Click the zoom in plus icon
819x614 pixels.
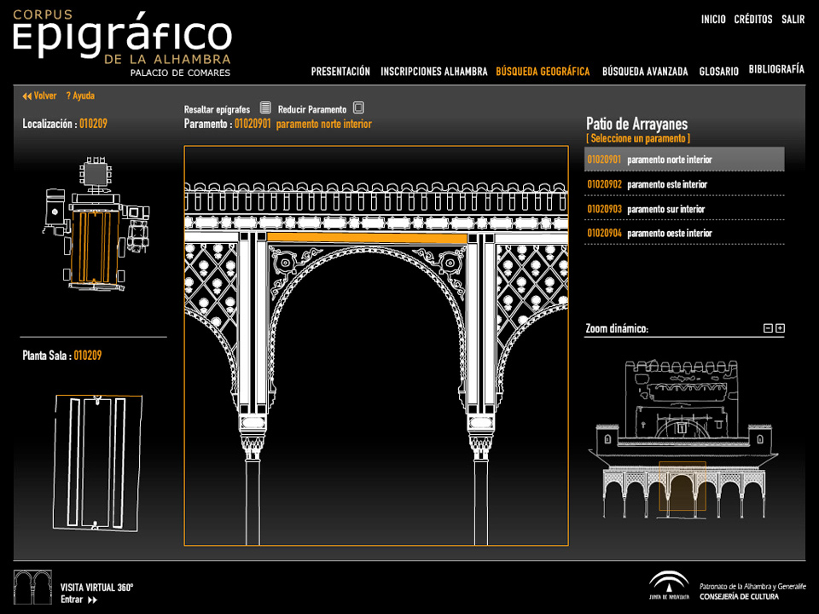click(781, 328)
